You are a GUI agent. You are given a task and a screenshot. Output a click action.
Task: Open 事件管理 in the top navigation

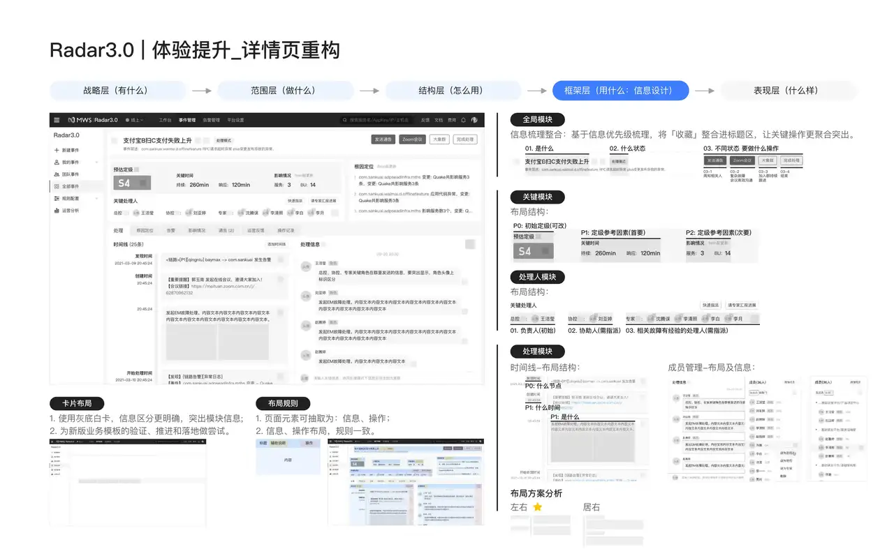click(x=187, y=120)
